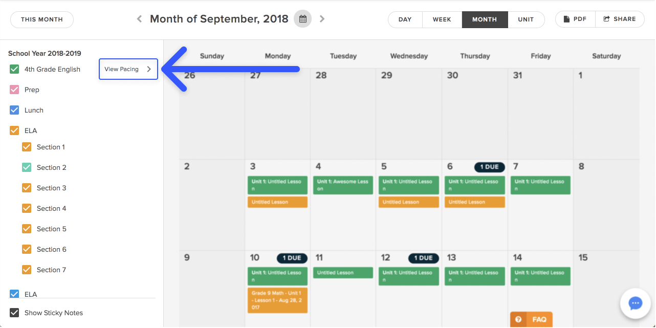The image size is (656, 328).
Task: Click the Share arrow icon
Action: (x=606, y=19)
